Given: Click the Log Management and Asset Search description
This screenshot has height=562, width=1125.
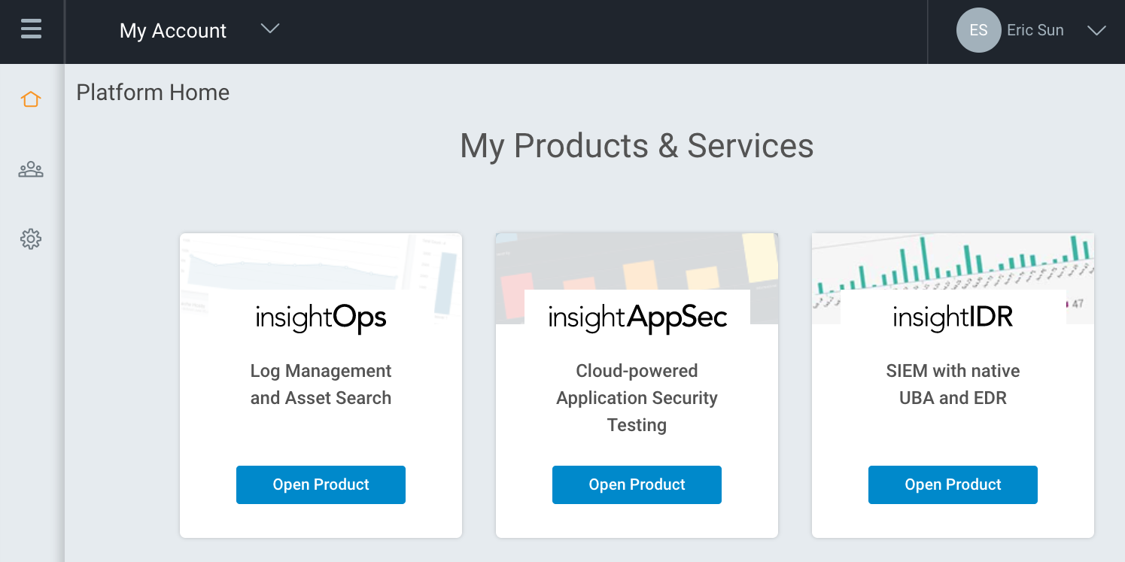Looking at the screenshot, I should [x=321, y=384].
